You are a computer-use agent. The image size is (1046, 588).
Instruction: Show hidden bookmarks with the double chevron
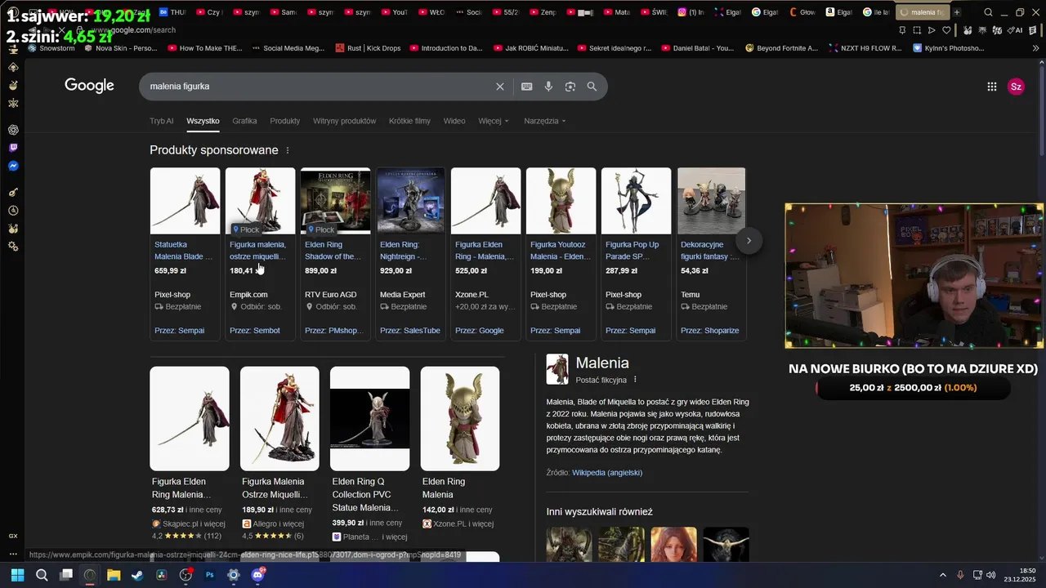(1036, 48)
